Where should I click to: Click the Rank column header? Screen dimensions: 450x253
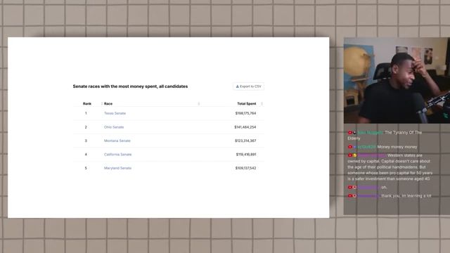[87, 104]
